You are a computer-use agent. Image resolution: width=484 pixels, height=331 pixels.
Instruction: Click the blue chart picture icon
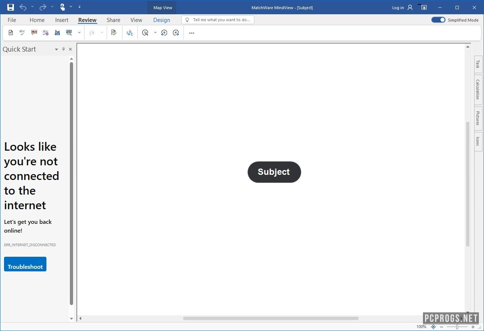[57, 33]
